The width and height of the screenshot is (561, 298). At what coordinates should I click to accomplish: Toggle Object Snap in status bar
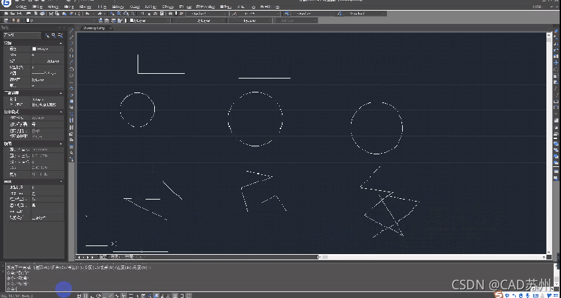coord(105,295)
